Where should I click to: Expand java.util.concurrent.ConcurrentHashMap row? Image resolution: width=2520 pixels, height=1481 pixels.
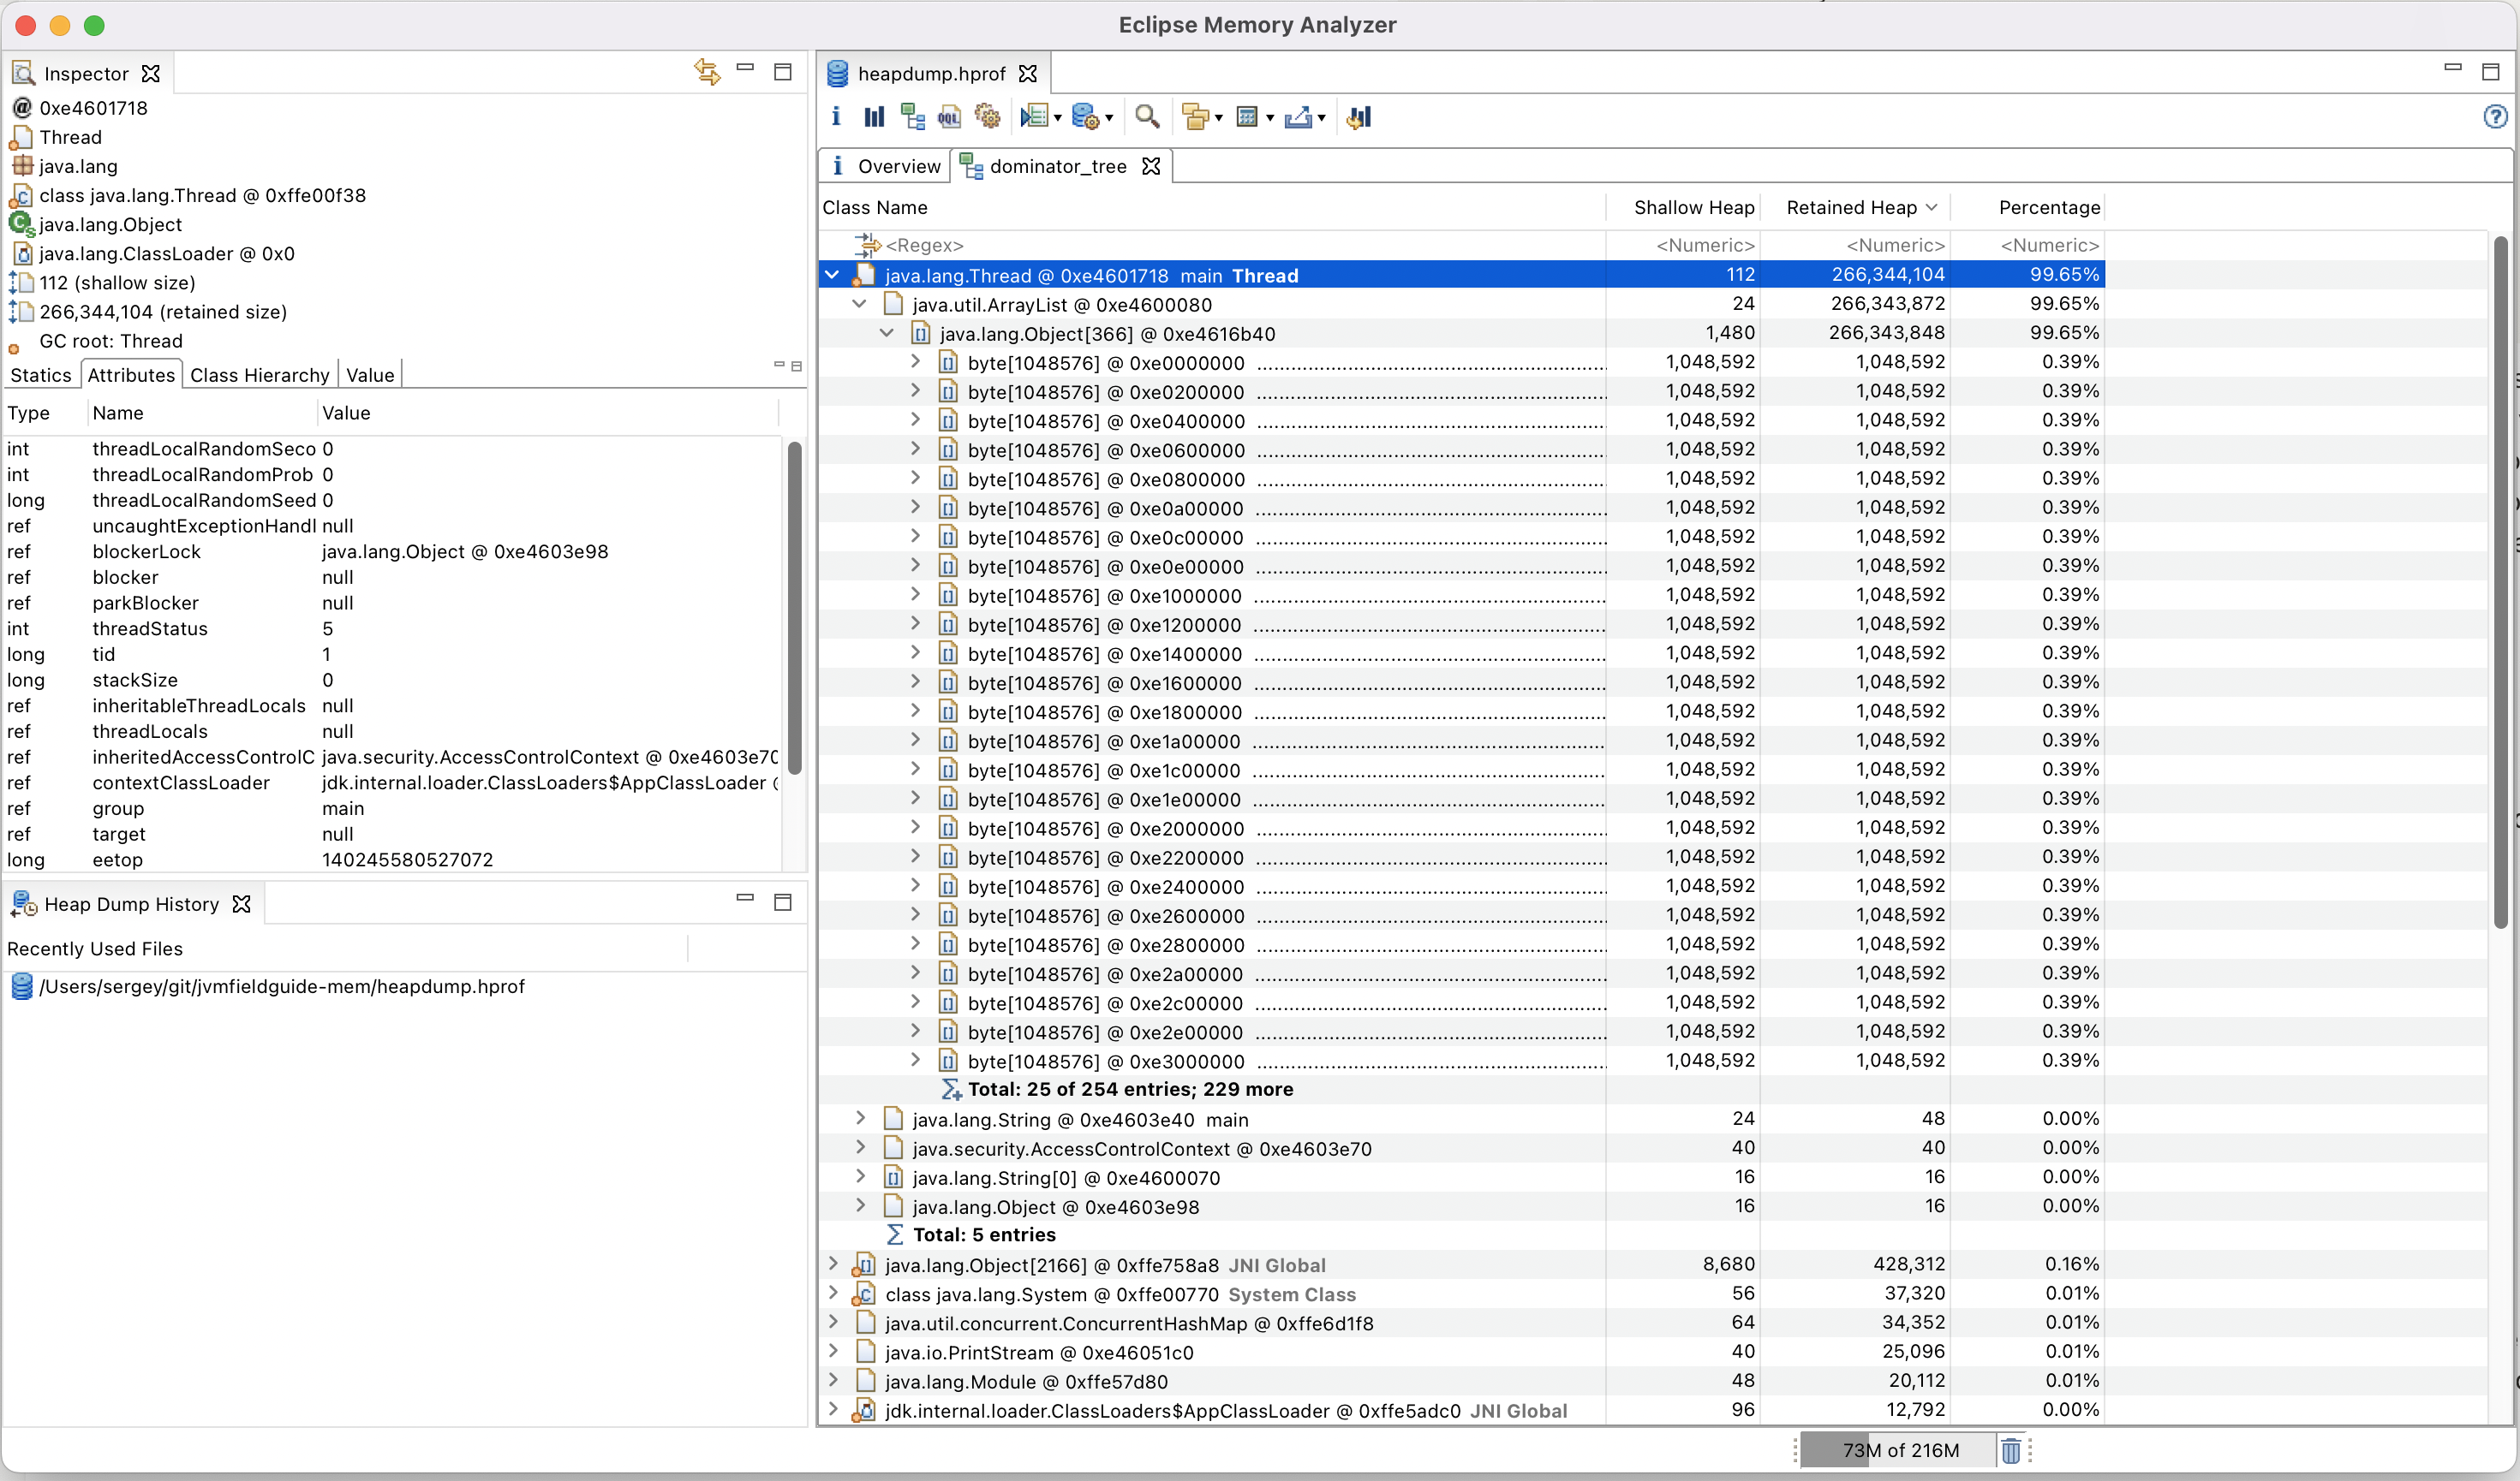tap(832, 1322)
